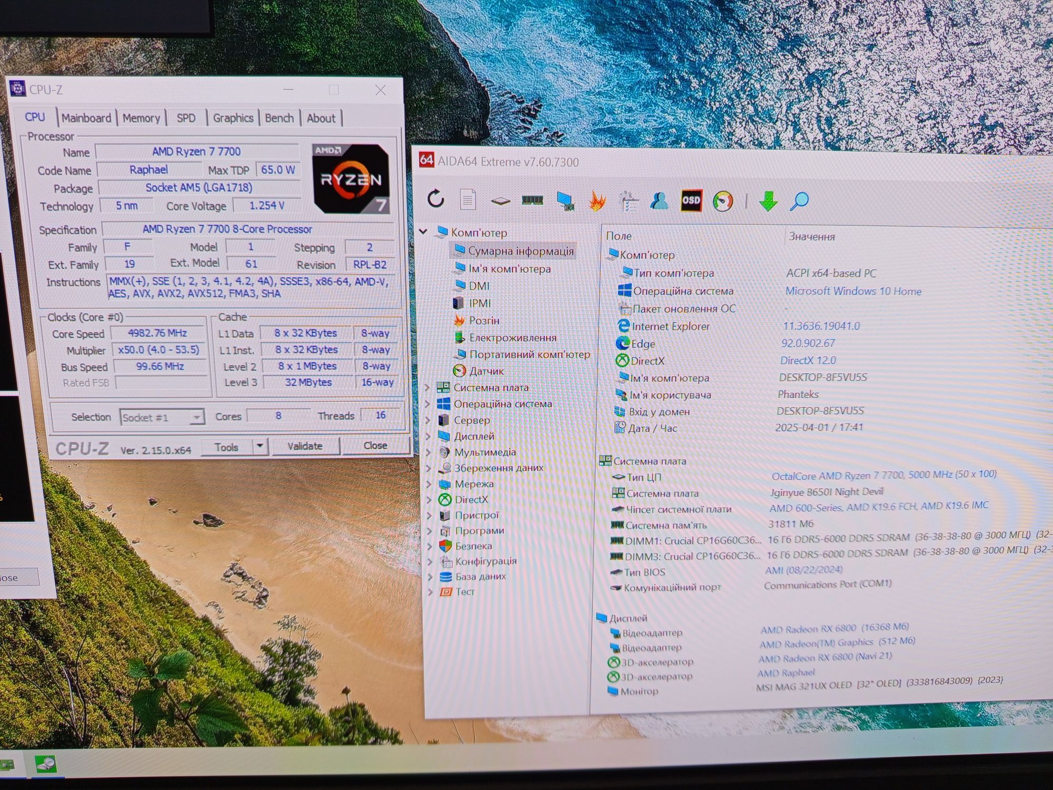The image size is (1053, 790).
Task: Click the disk utility icon in the taskbar
Action: (x=46, y=764)
